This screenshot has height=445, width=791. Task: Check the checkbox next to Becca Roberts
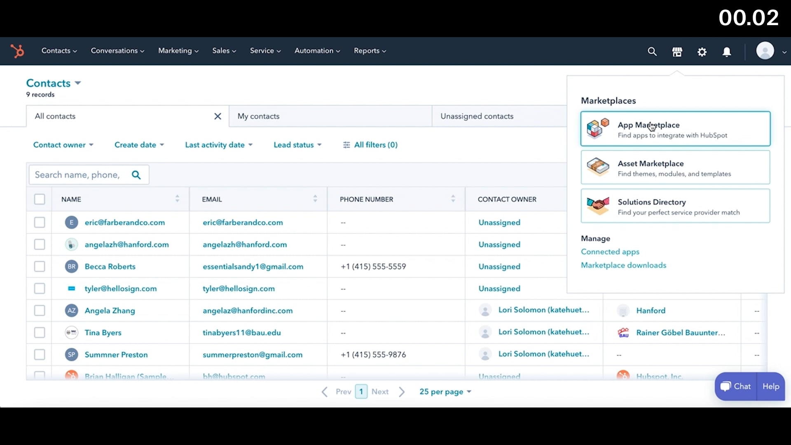point(39,266)
